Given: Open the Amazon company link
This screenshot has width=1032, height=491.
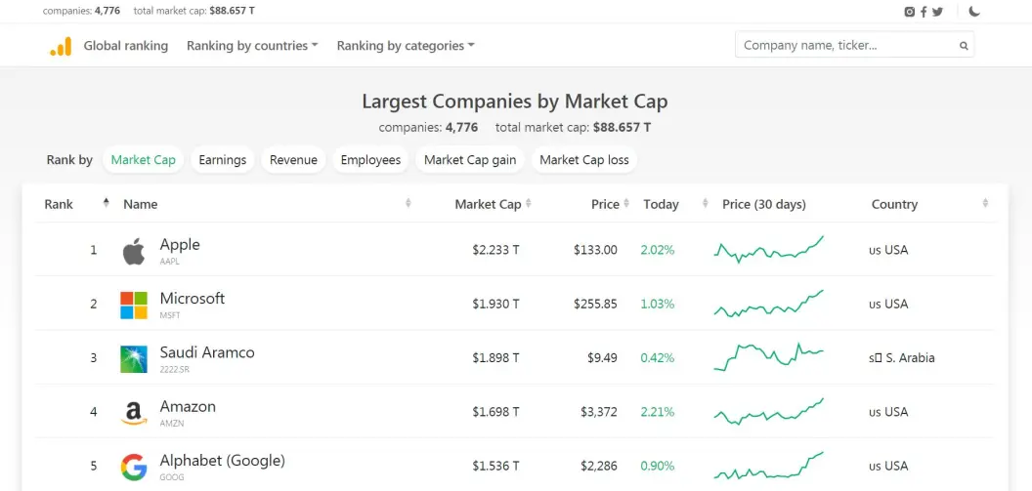Looking at the screenshot, I should coord(188,406).
